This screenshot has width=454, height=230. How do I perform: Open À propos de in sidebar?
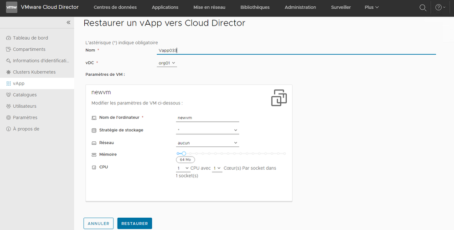point(37,129)
